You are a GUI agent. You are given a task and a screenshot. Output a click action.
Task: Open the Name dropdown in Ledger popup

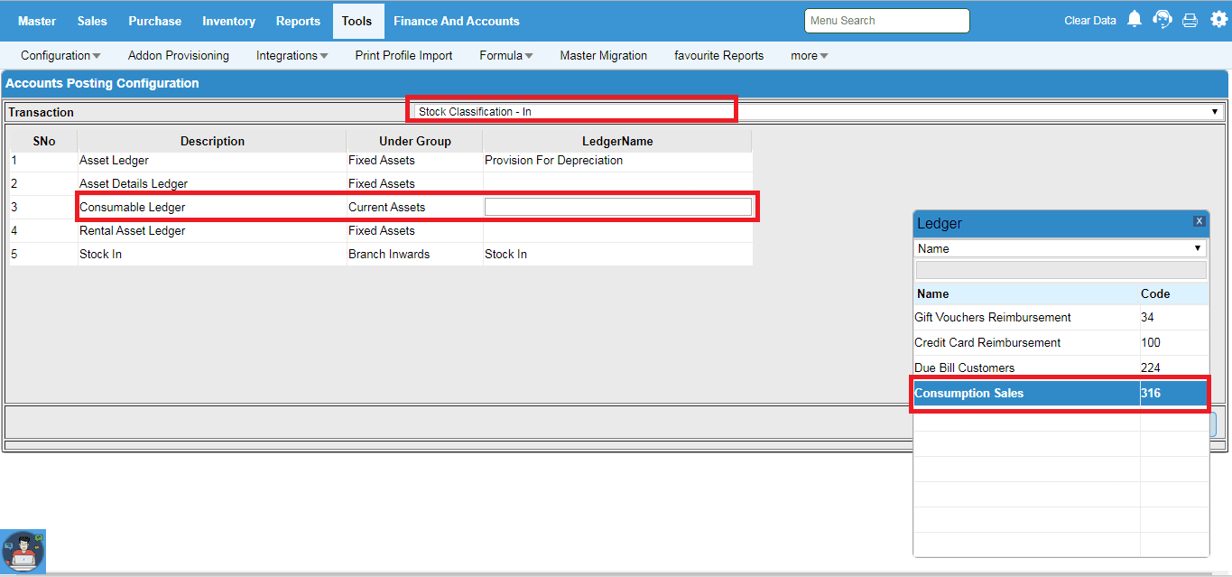pyautogui.click(x=1061, y=248)
